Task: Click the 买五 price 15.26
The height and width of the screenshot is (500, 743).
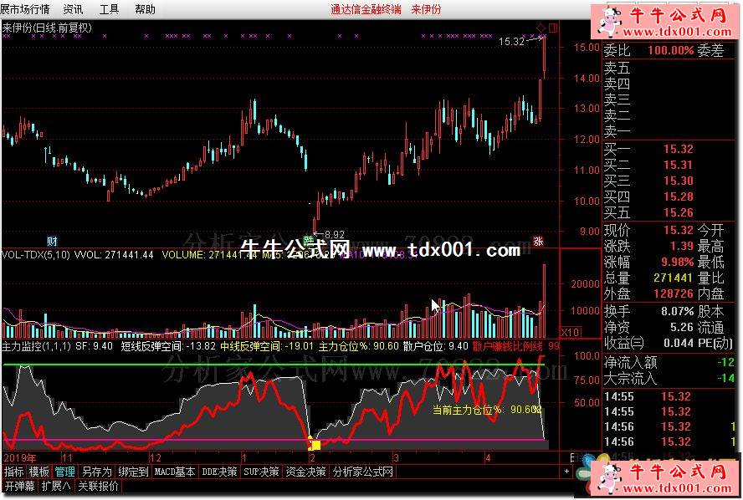Action: pyautogui.click(x=678, y=212)
